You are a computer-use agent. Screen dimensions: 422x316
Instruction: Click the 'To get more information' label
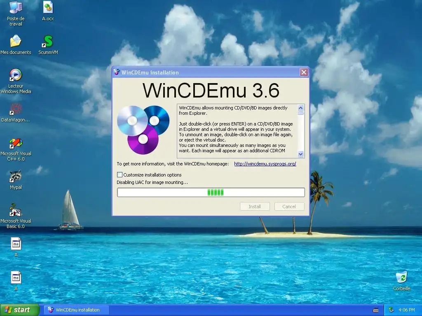click(173, 164)
